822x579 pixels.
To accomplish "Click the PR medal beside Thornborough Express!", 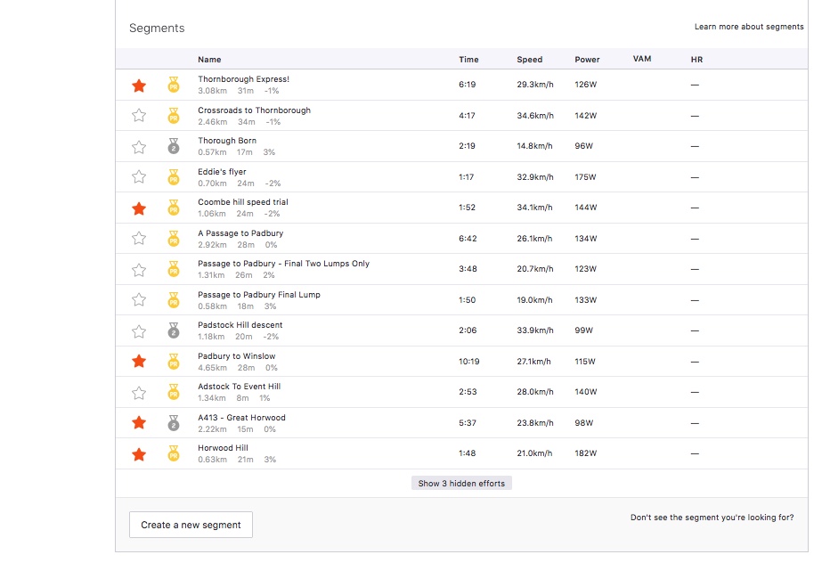I will click(x=174, y=85).
